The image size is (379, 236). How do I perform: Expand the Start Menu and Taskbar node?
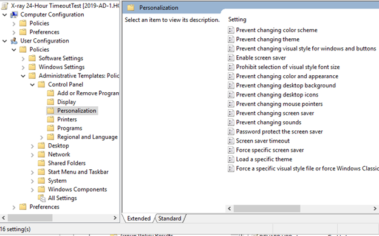(32, 172)
